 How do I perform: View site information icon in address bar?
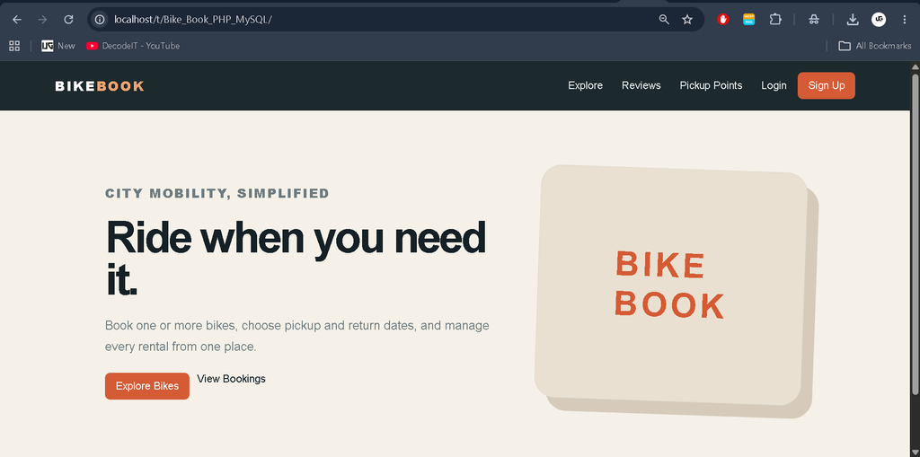[x=100, y=20]
